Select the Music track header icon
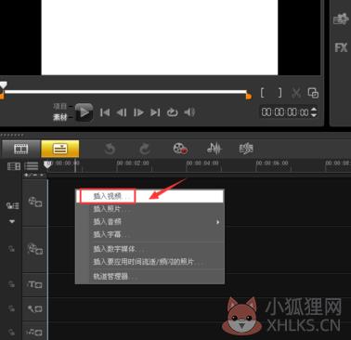Image resolution: width=351 pixels, height=340 pixels. point(35,333)
